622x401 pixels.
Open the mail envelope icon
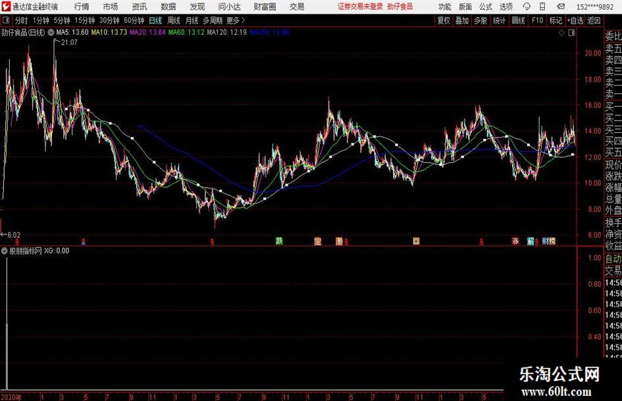tap(561, 7)
